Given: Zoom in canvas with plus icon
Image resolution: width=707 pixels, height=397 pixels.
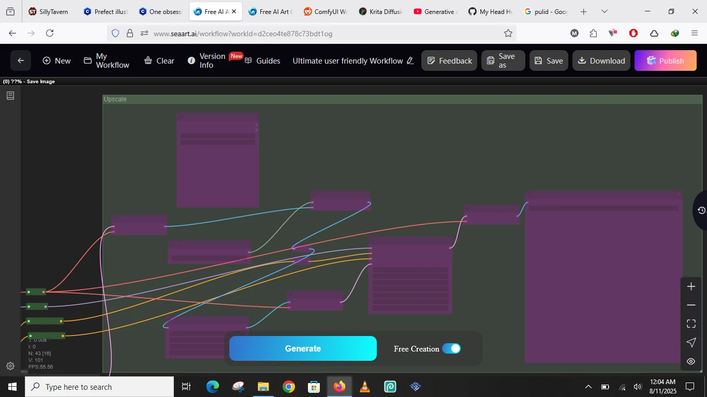Looking at the screenshot, I should coord(691,286).
